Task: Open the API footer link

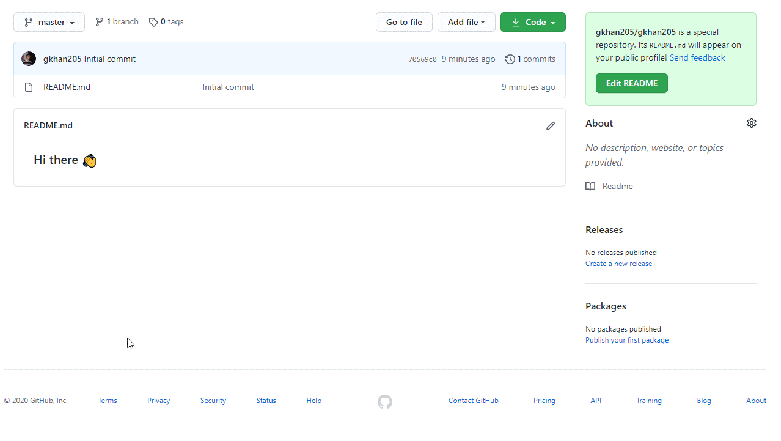Action: 596,401
